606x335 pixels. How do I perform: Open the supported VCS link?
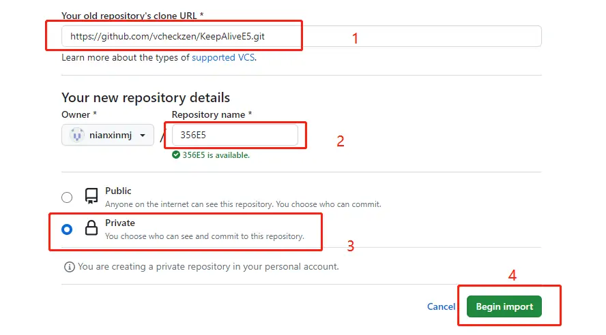223,58
